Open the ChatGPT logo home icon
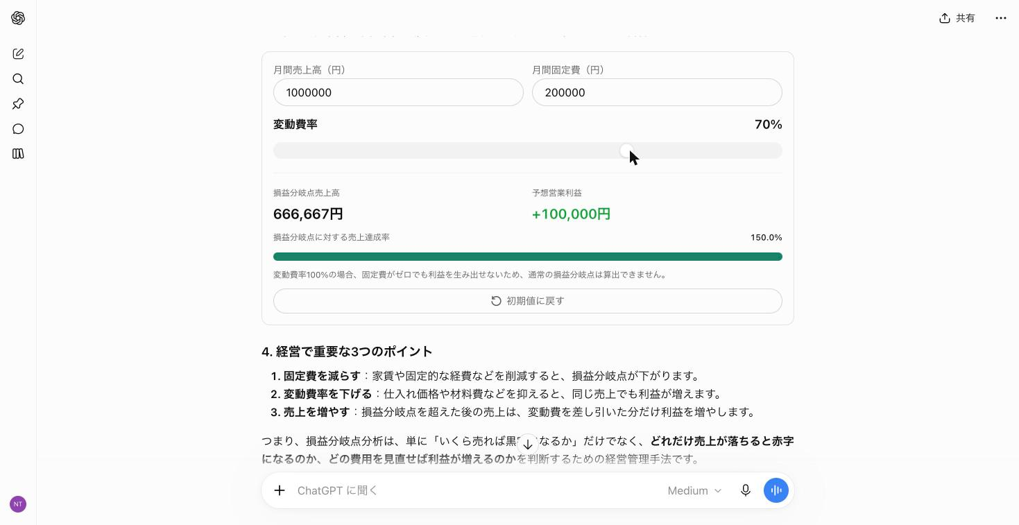The width and height of the screenshot is (1019, 525). 18,18
